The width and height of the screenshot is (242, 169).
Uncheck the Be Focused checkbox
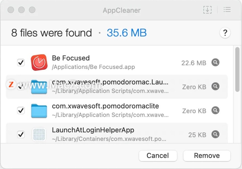(x=21, y=63)
